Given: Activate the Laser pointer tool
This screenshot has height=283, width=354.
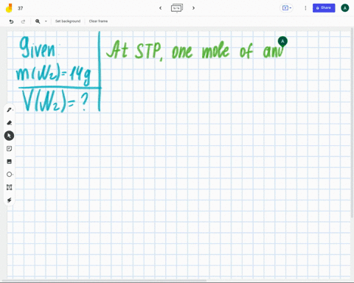Looking at the screenshot, I should click(10, 200).
